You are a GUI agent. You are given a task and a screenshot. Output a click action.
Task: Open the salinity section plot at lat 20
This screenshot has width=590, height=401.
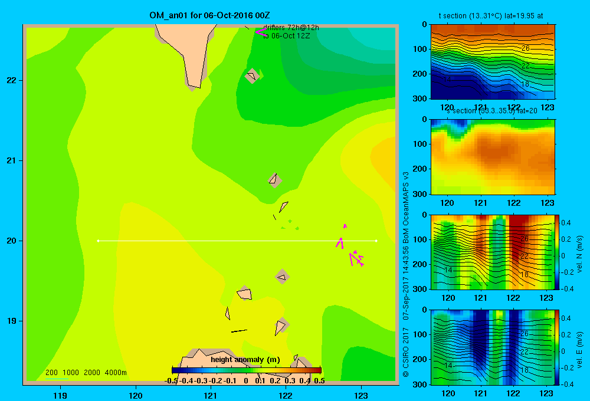[493, 157]
